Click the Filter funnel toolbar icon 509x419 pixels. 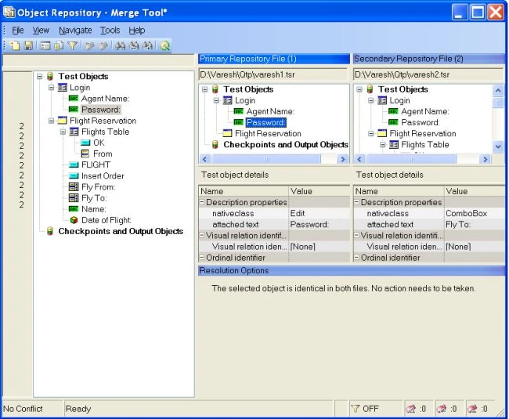coord(72,45)
